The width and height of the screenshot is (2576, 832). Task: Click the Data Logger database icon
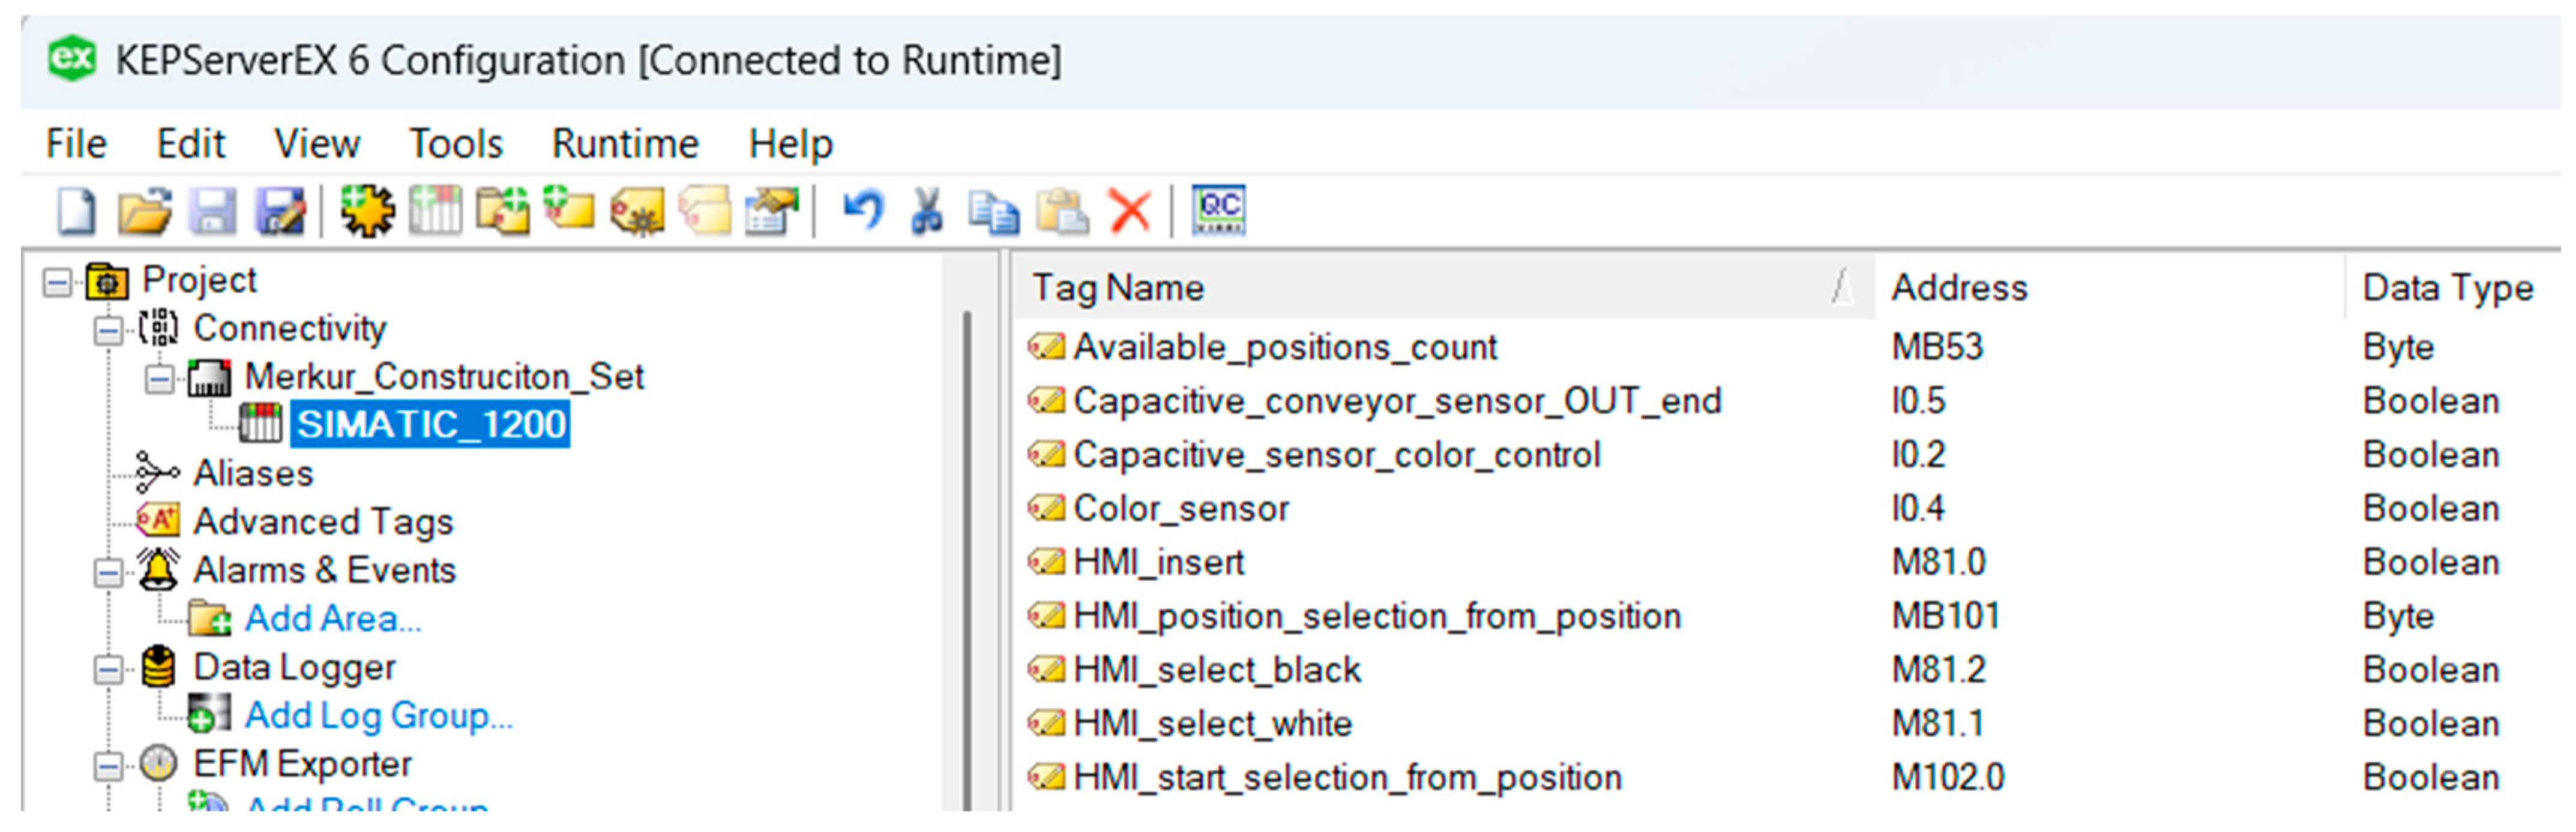tap(158, 667)
